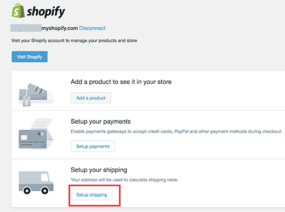Click the 'Add a product to see it' heading
The height and width of the screenshot is (212, 285).
coord(121,82)
